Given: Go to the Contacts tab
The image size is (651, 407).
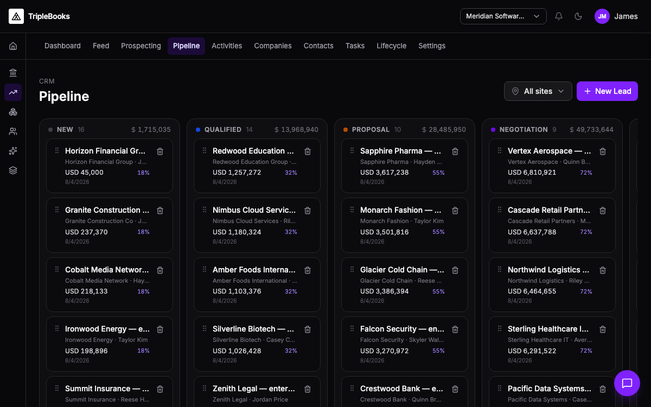Looking at the screenshot, I should pos(318,46).
